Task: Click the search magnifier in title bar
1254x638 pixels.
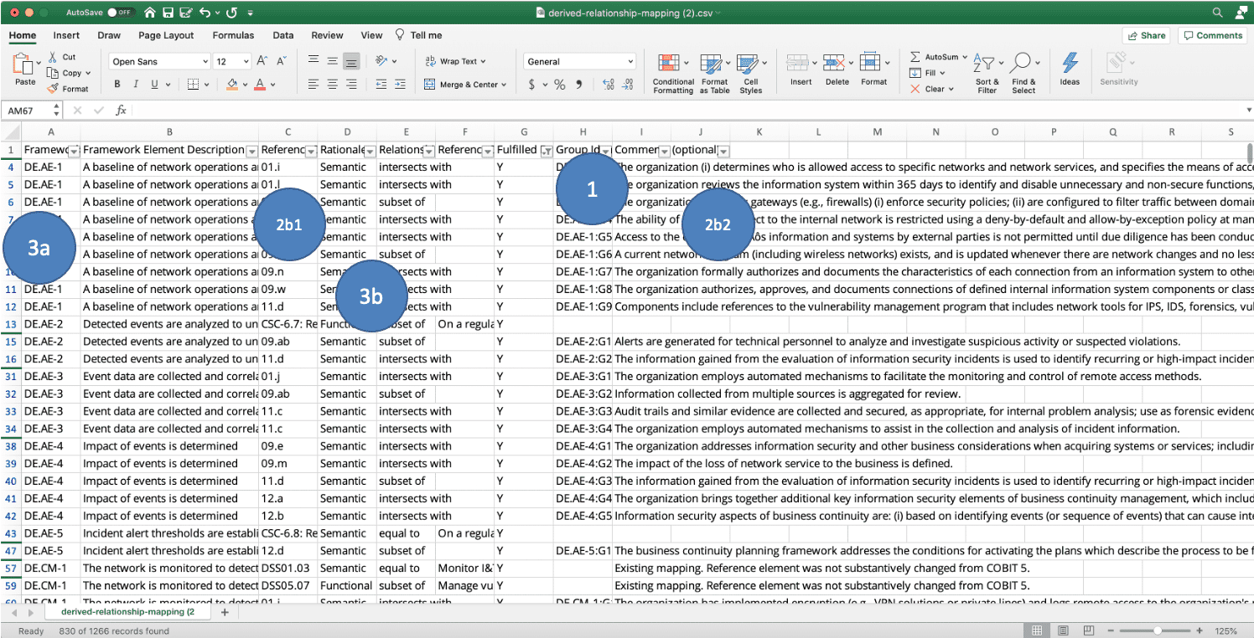Action: (1217, 13)
